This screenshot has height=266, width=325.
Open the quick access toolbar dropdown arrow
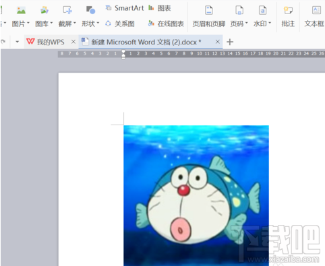pyautogui.click(x=17, y=42)
